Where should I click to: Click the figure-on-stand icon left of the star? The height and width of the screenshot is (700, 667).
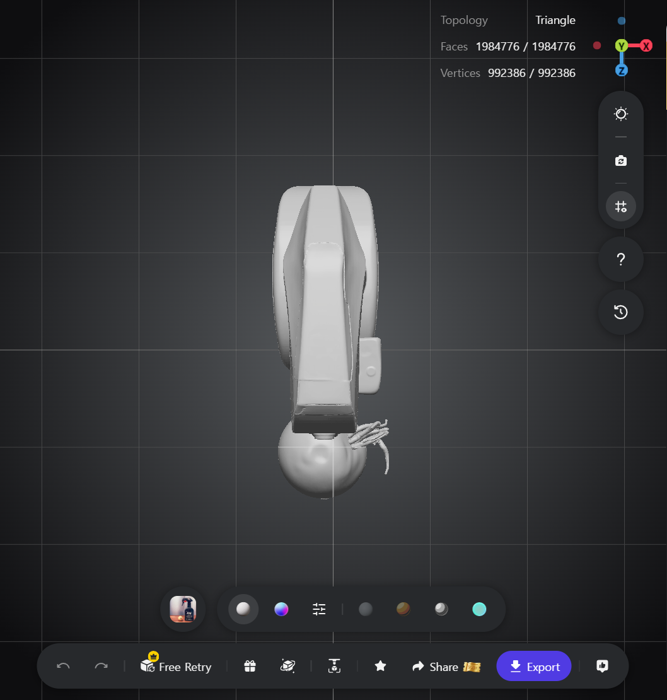tap(334, 666)
